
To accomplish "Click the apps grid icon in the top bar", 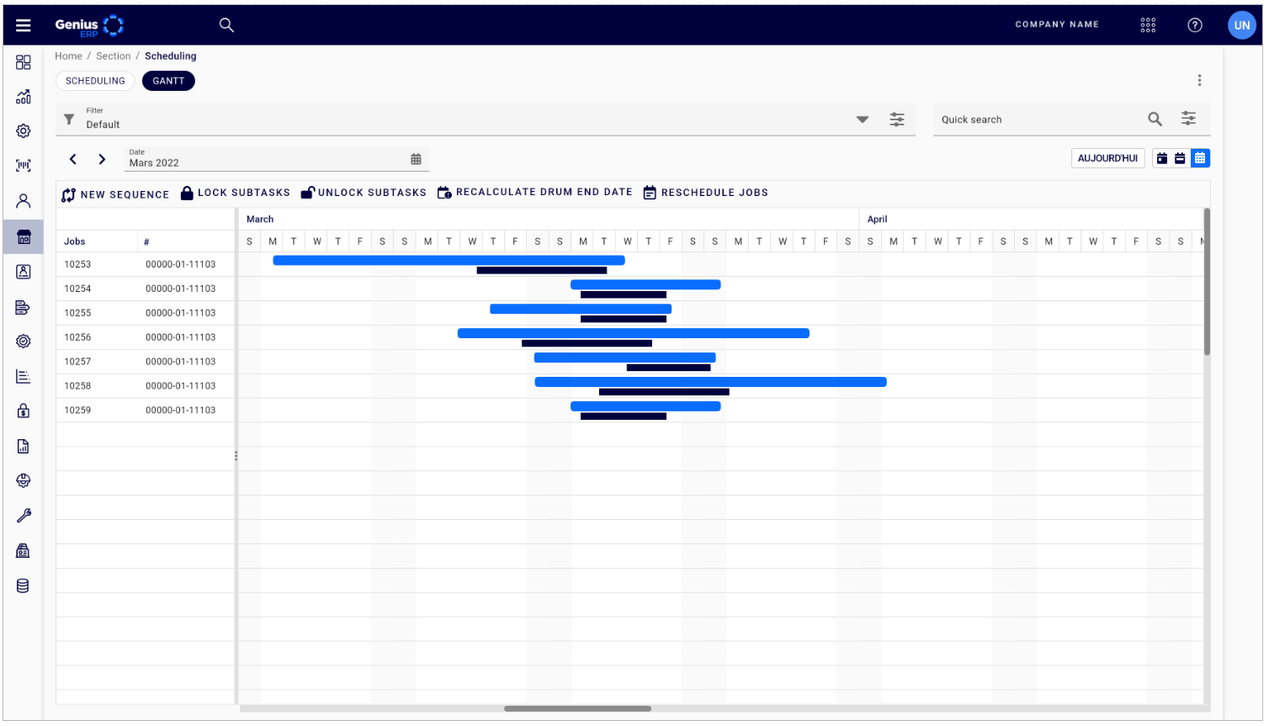I will 1148,25.
